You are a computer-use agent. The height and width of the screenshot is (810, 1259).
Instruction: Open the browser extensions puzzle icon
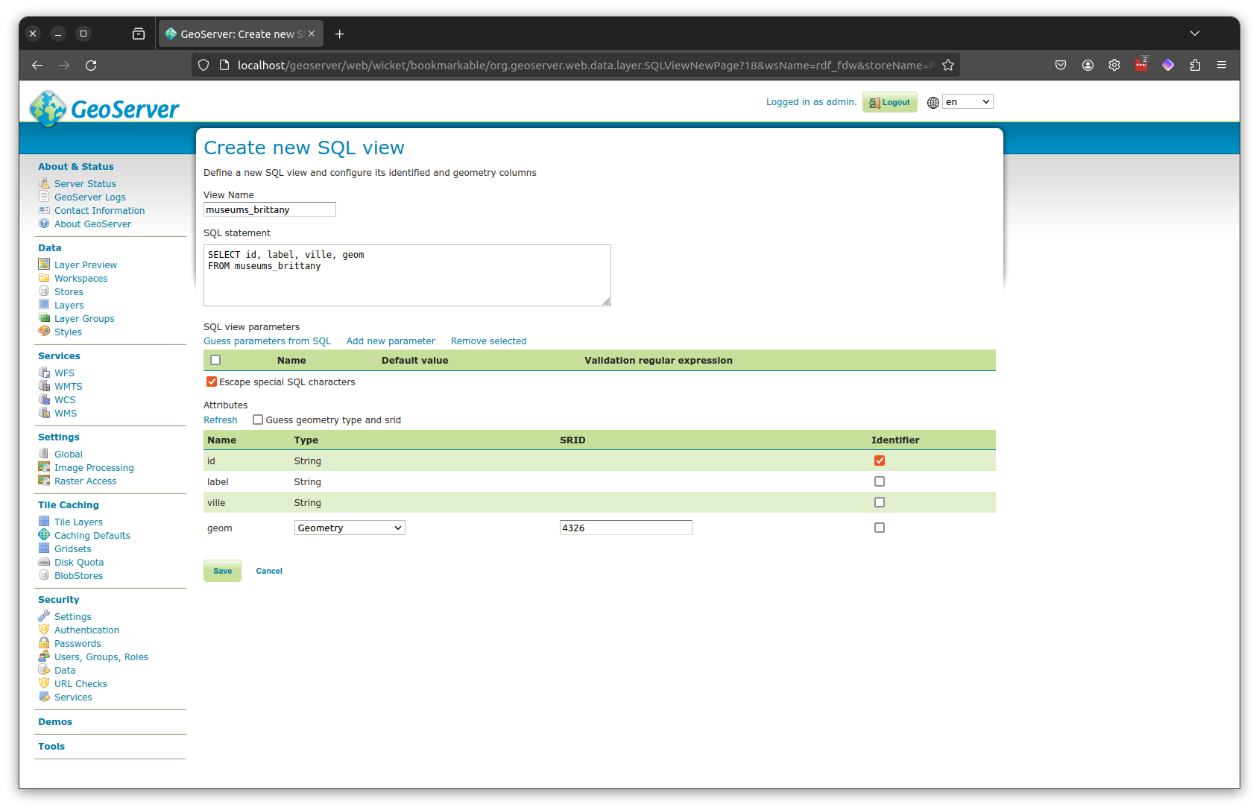pos(1195,66)
